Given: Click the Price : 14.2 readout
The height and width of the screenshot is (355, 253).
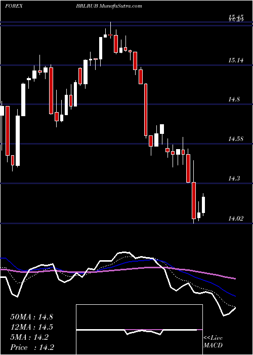Looking at the screenshot, I should click(32, 347).
